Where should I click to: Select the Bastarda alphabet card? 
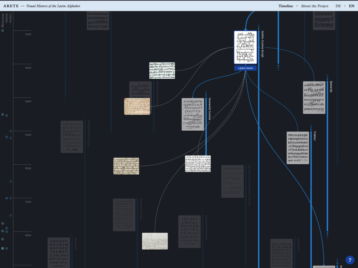click(314, 97)
